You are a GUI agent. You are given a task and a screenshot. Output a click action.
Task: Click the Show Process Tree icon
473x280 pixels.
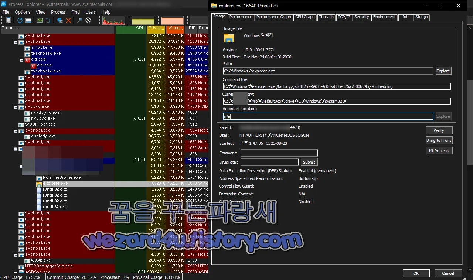pos(48,20)
